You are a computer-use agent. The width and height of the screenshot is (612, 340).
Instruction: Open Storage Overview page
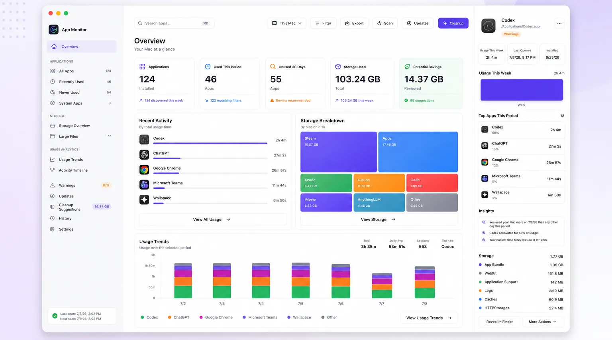(82, 126)
